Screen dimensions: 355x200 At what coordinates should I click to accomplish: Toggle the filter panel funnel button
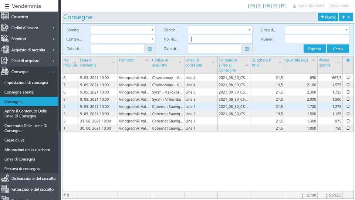click(346, 17)
